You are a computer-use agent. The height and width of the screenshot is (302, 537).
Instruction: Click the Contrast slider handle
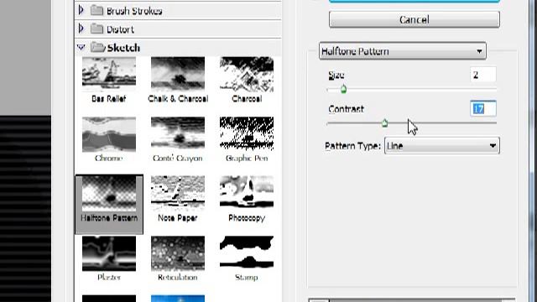pos(384,122)
